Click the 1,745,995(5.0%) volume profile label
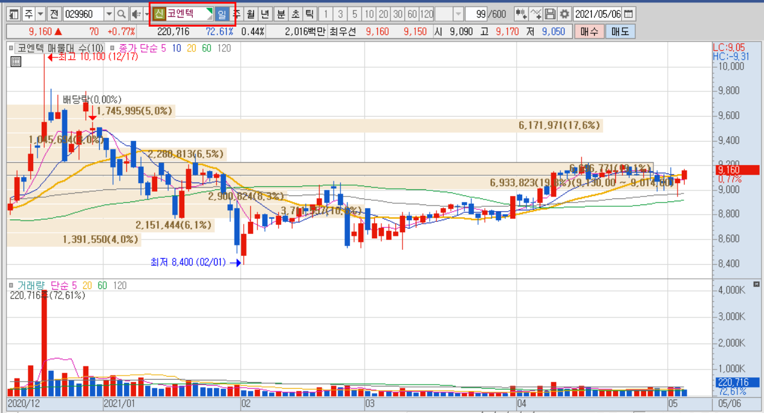The image size is (764, 413). [134, 111]
